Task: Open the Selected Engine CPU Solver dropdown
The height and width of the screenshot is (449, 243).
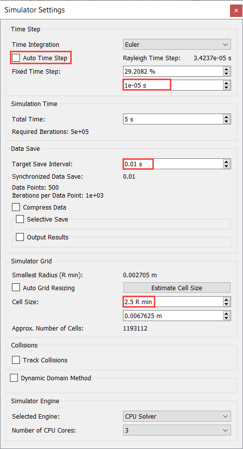Action: tap(177, 416)
